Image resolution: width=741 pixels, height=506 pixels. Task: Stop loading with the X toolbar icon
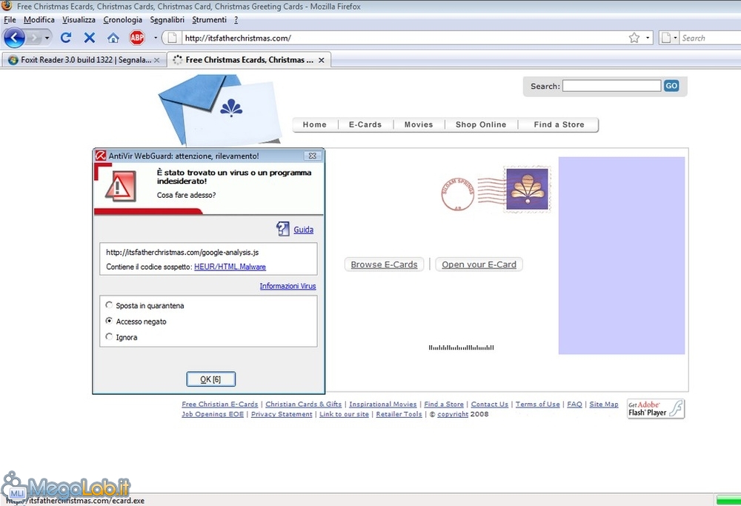point(90,37)
